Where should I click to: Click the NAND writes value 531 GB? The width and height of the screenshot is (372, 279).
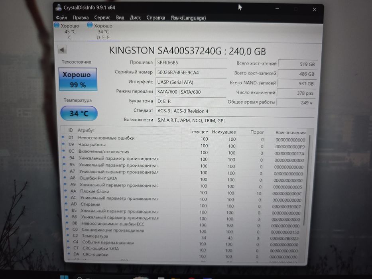click(297, 84)
